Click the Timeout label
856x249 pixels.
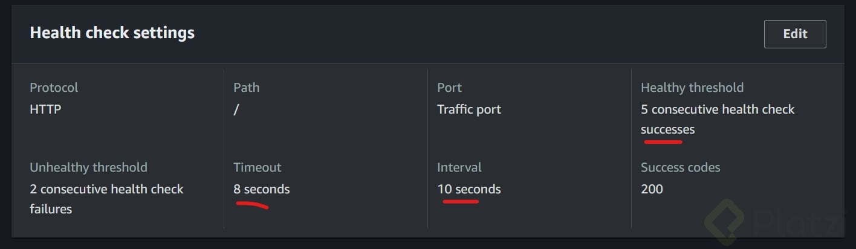point(257,167)
